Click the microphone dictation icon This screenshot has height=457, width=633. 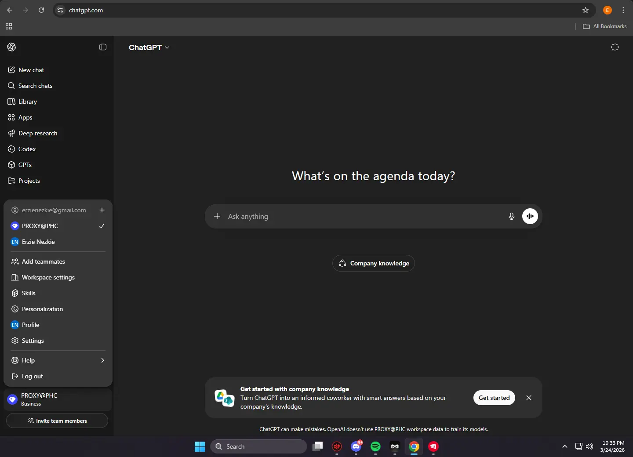pos(512,216)
